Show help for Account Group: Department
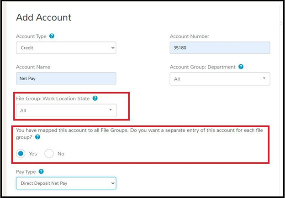The width and height of the screenshot is (285, 198). pos(241,67)
